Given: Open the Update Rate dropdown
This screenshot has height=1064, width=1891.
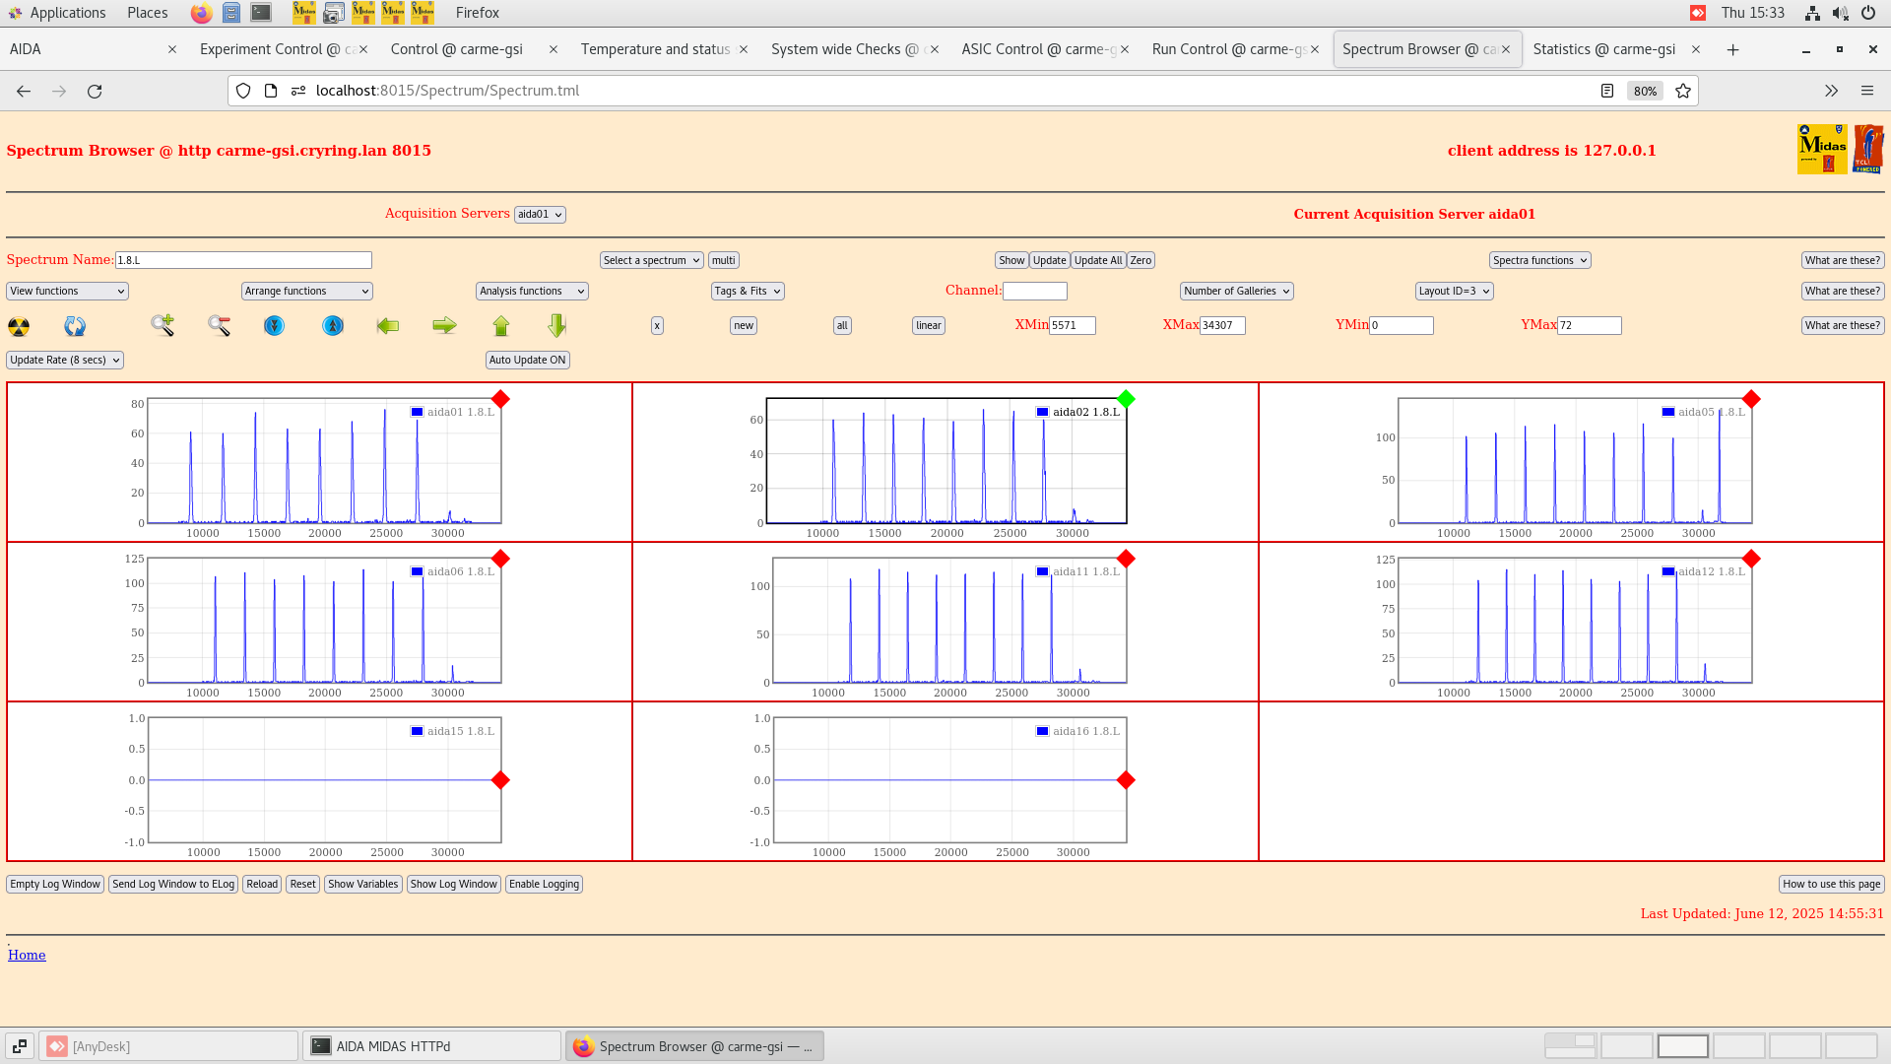Looking at the screenshot, I should click(x=64, y=360).
